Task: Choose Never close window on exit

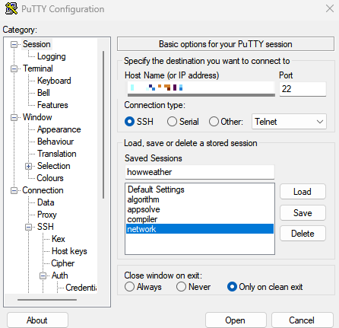Action: pyautogui.click(x=181, y=287)
